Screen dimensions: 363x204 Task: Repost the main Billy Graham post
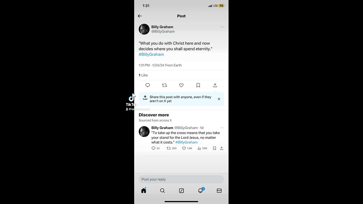[164, 85]
